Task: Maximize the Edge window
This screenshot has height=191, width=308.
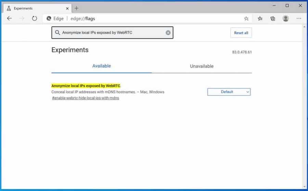Action: click(287, 6)
